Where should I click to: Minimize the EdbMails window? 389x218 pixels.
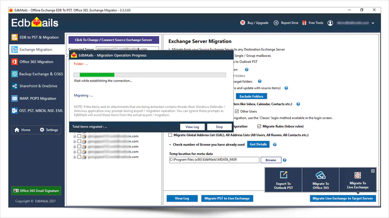tap(350, 10)
